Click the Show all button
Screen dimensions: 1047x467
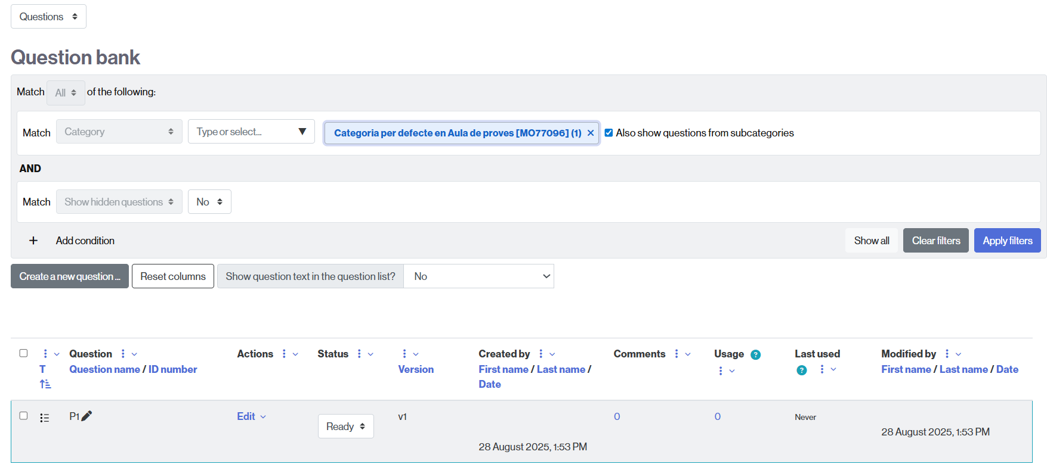coord(872,241)
